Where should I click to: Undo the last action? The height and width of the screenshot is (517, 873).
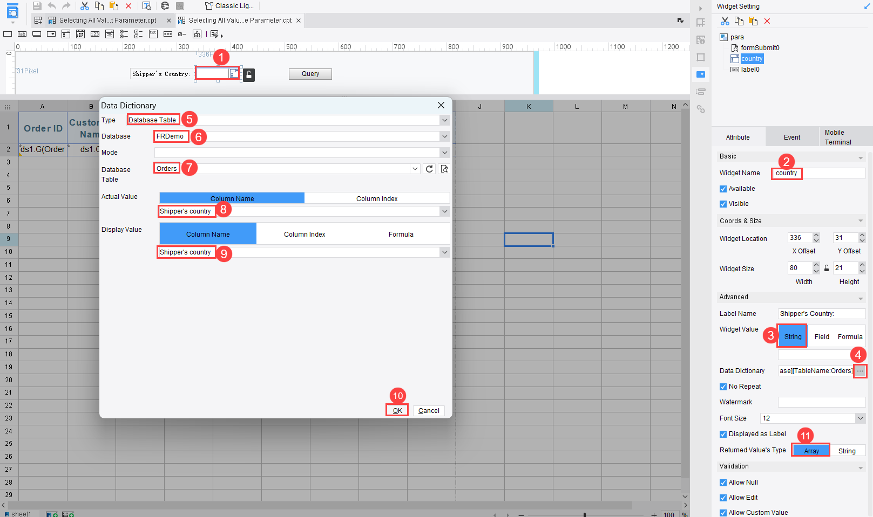pos(51,6)
